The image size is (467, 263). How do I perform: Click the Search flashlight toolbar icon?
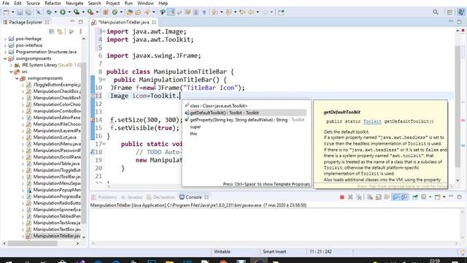pyautogui.click(x=147, y=12)
